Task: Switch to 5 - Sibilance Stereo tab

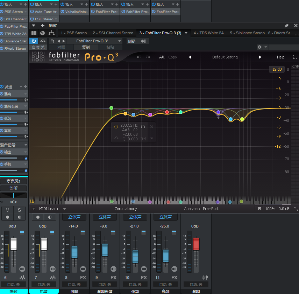Action: click(x=247, y=33)
